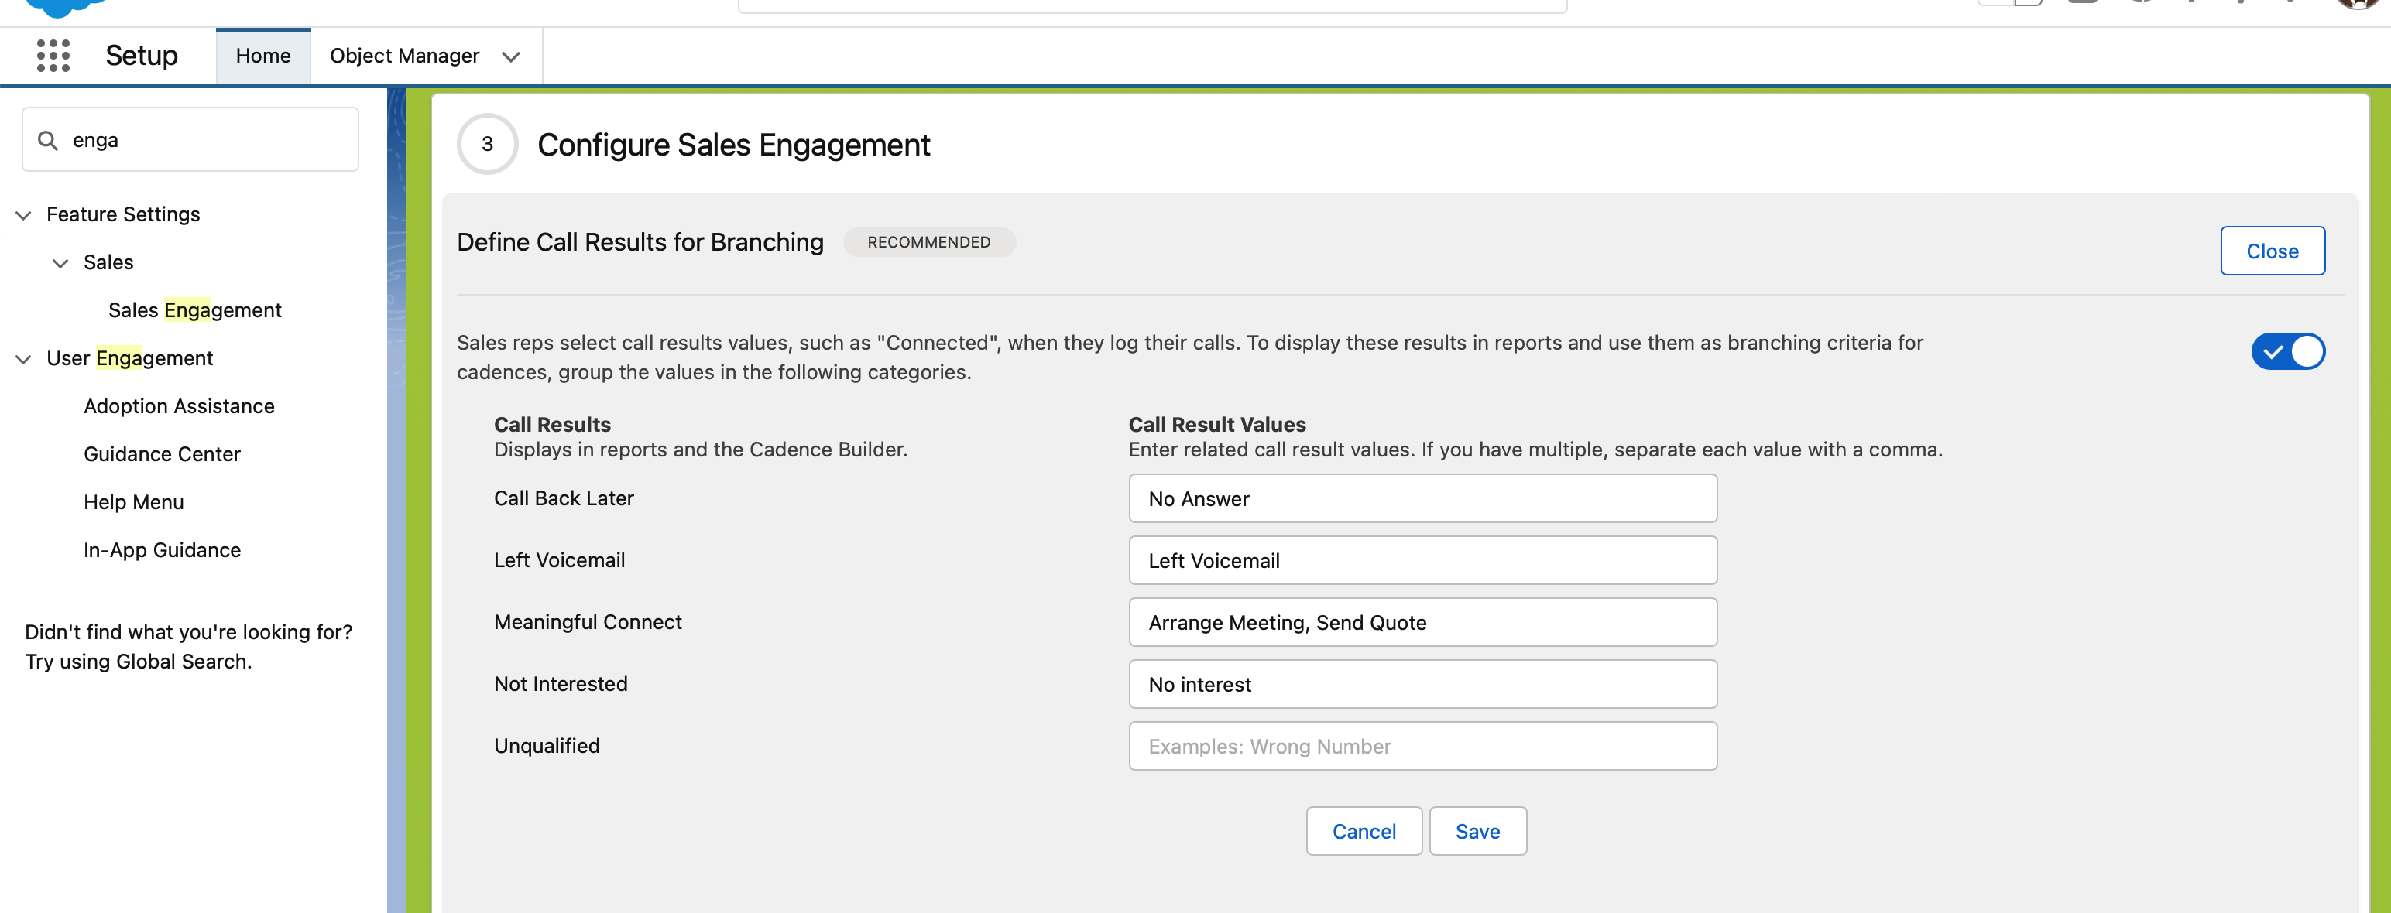
Task: Open the Object Manager dropdown chevron
Action: pyautogui.click(x=510, y=56)
